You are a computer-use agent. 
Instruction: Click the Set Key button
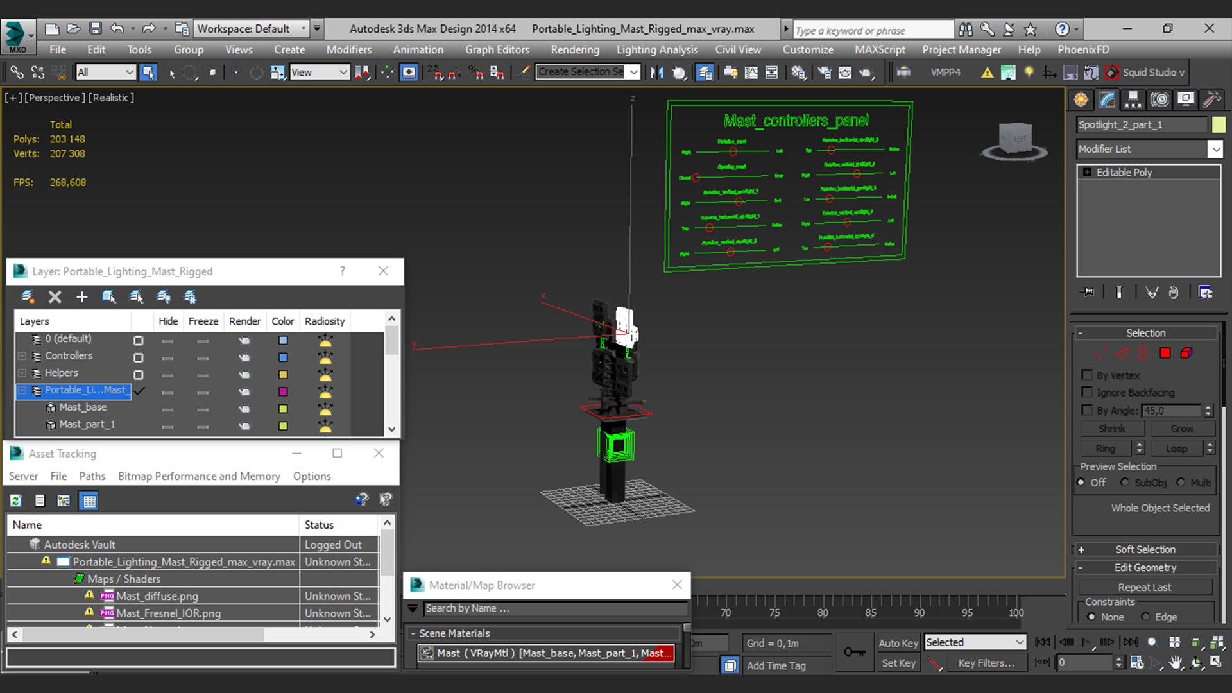pos(898,663)
